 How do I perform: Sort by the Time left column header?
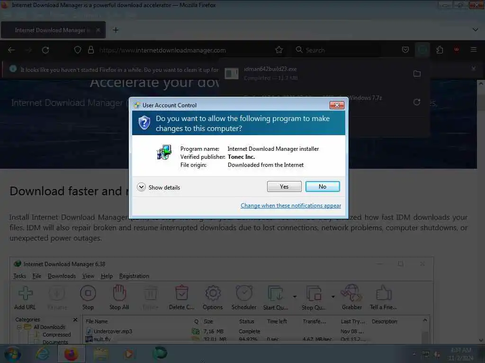(x=277, y=321)
